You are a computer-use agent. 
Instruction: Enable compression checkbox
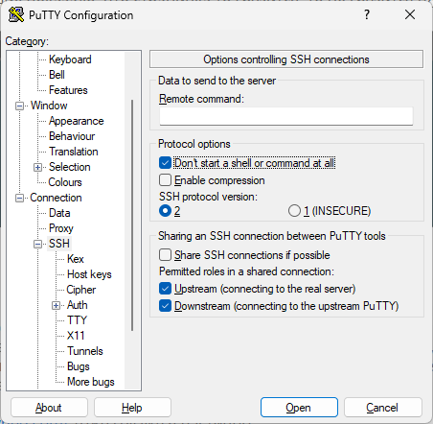165,180
